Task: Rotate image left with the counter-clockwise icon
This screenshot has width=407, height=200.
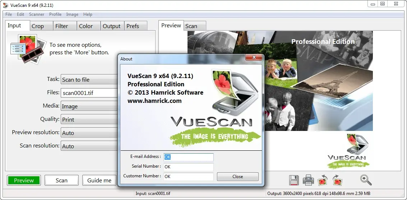Action: click(x=323, y=180)
